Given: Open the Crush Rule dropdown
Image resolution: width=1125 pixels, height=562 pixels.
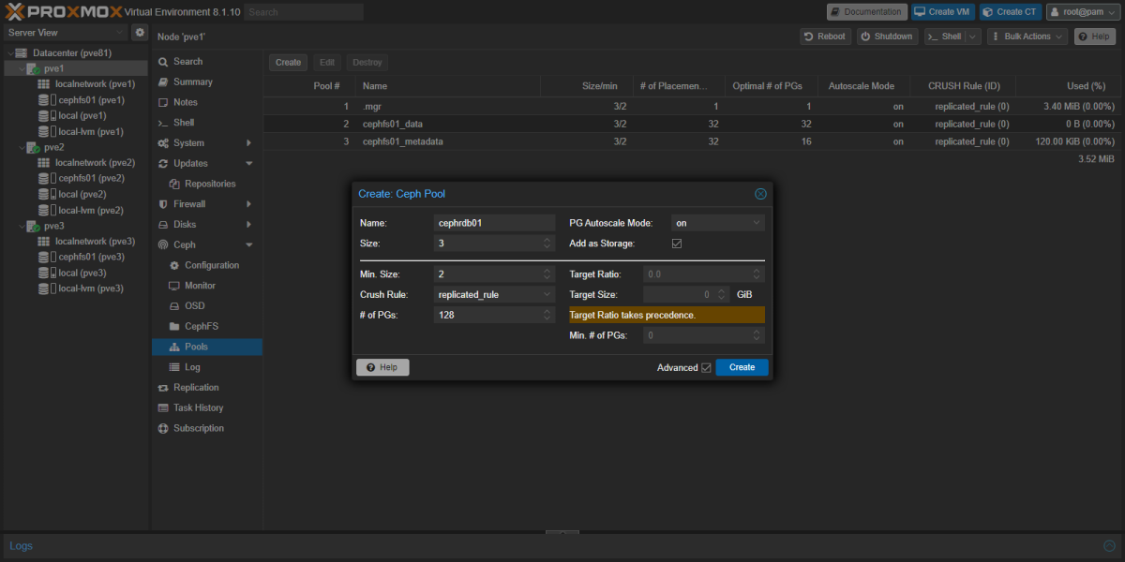Looking at the screenshot, I should point(548,294).
